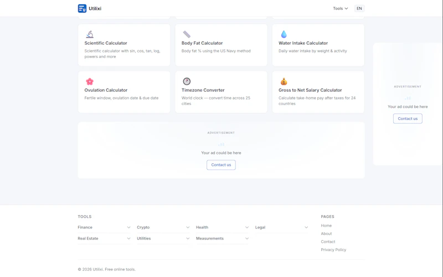443x277 pixels.
Task: Switch language with EN button
Action: pos(359,8)
